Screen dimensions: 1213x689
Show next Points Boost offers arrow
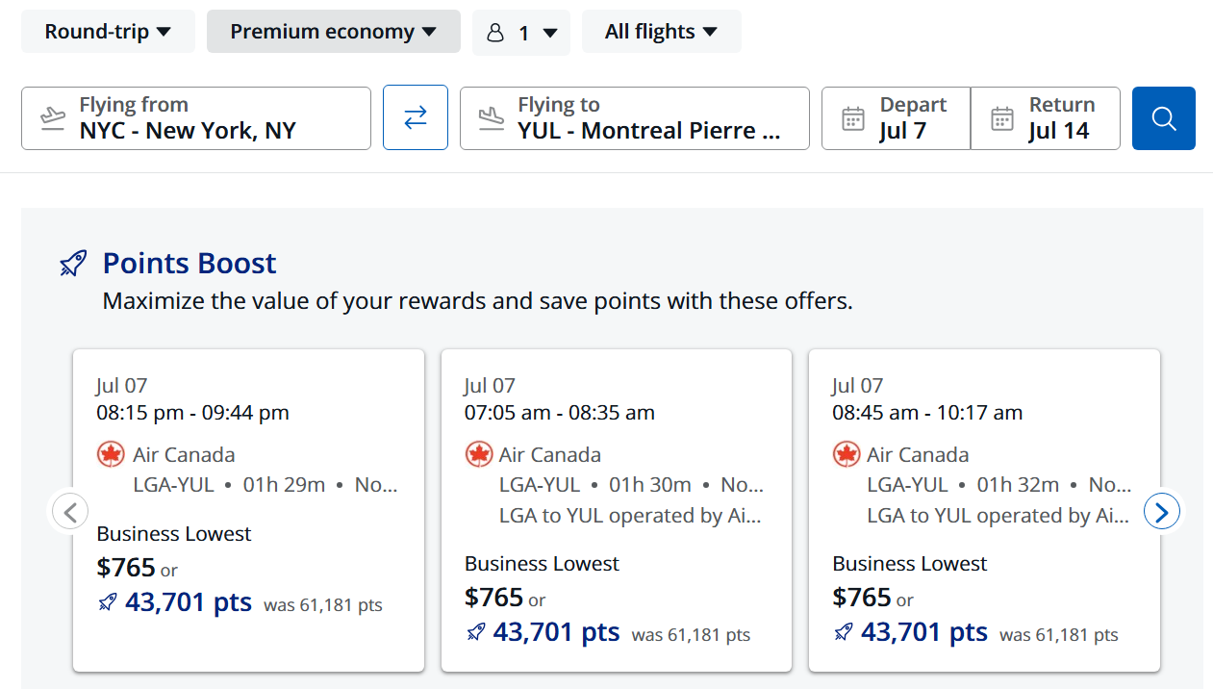1162,512
